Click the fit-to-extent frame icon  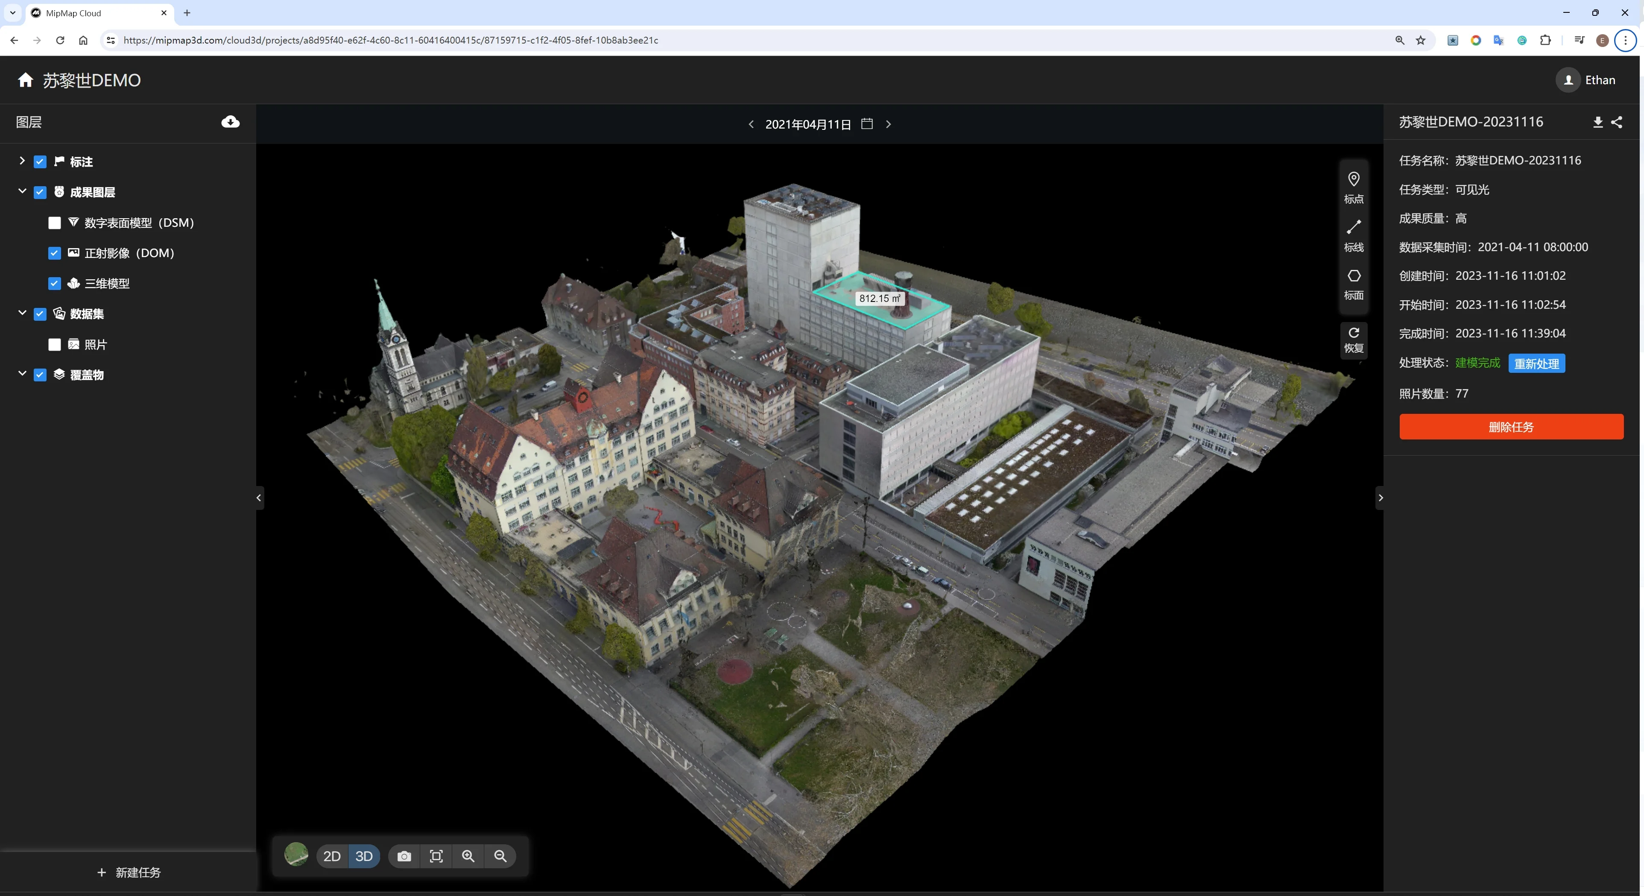pos(436,856)
